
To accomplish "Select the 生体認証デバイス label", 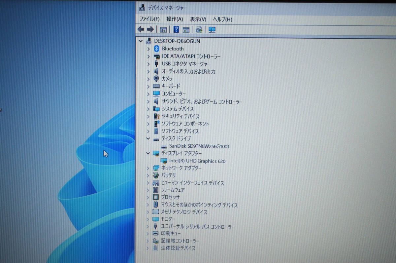I will click(178, 248).
